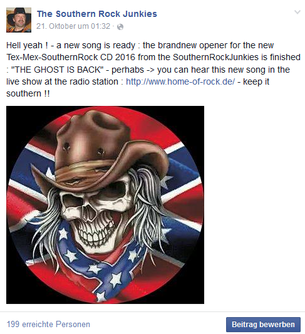This screenshot has height=334, width=305.
Task: Open the skull with cowboy hat image
Action: point(105,205)
